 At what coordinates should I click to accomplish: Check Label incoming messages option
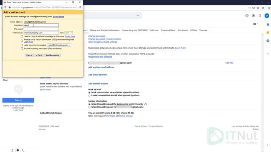click(x=22, y=45)
